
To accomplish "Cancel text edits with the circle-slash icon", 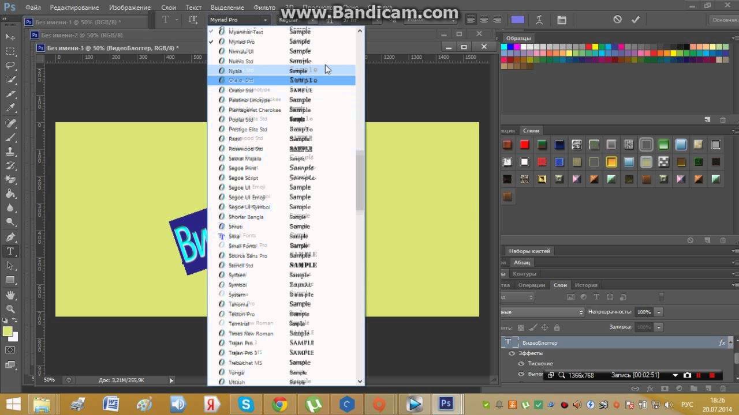I will pyautogui.click(x=617, y=20).
